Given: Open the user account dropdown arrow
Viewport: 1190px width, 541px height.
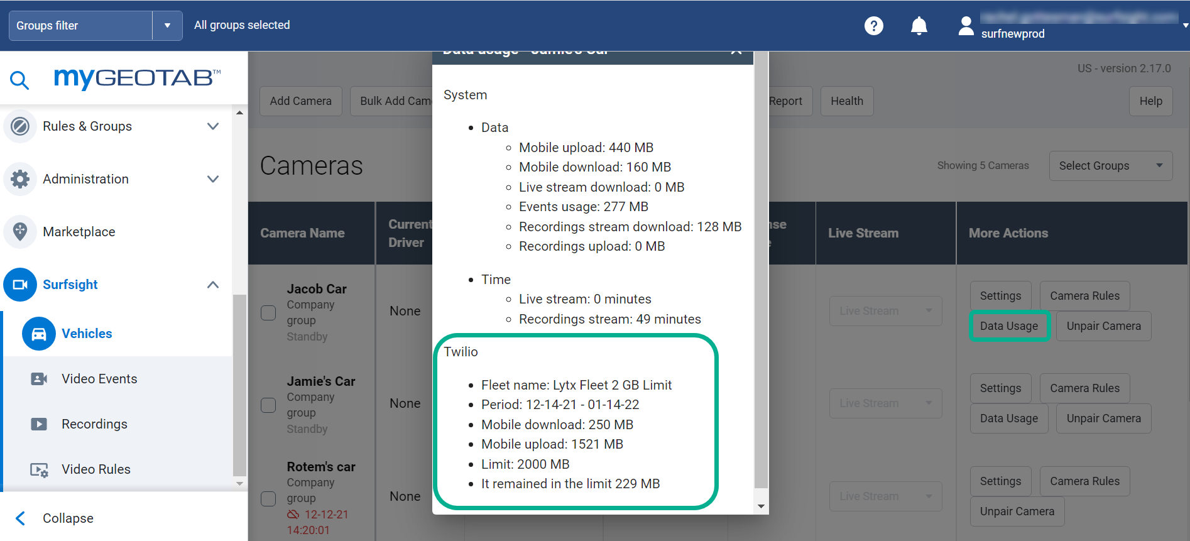Looking at the screenshot, I should click(1185, 26).
